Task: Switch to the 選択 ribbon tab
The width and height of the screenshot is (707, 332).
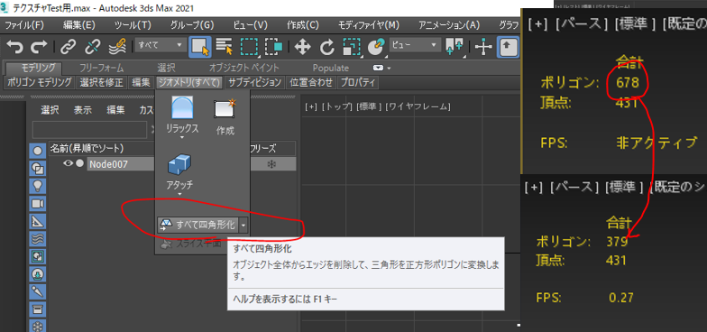Action: [166, 69]
